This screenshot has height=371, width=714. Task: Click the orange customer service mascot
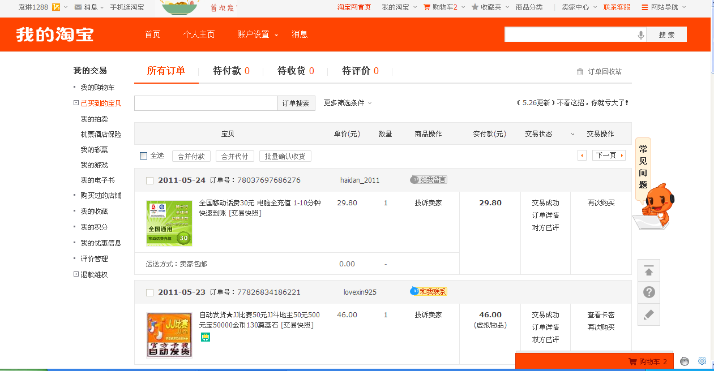(656, 207)
